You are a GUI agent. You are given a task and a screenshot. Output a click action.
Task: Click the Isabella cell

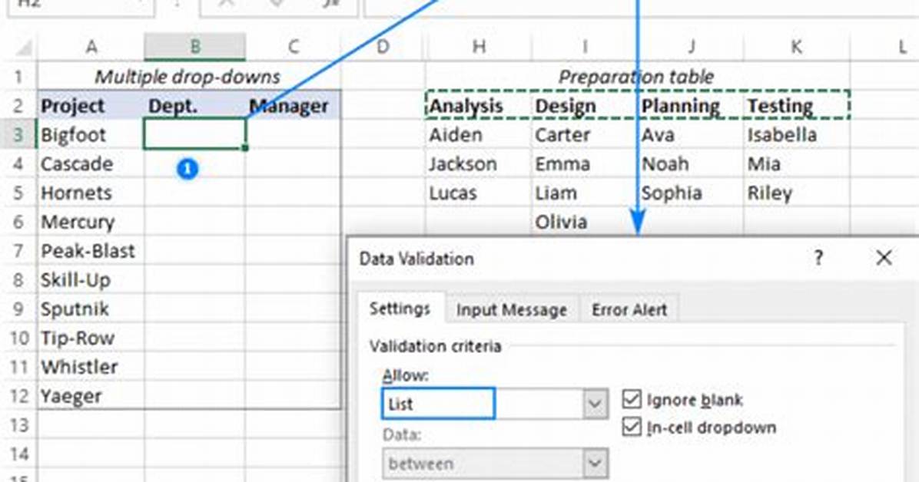[796, 135]
